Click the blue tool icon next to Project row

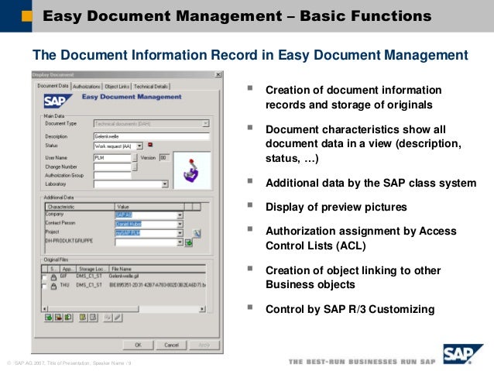(x=197, y=233)
